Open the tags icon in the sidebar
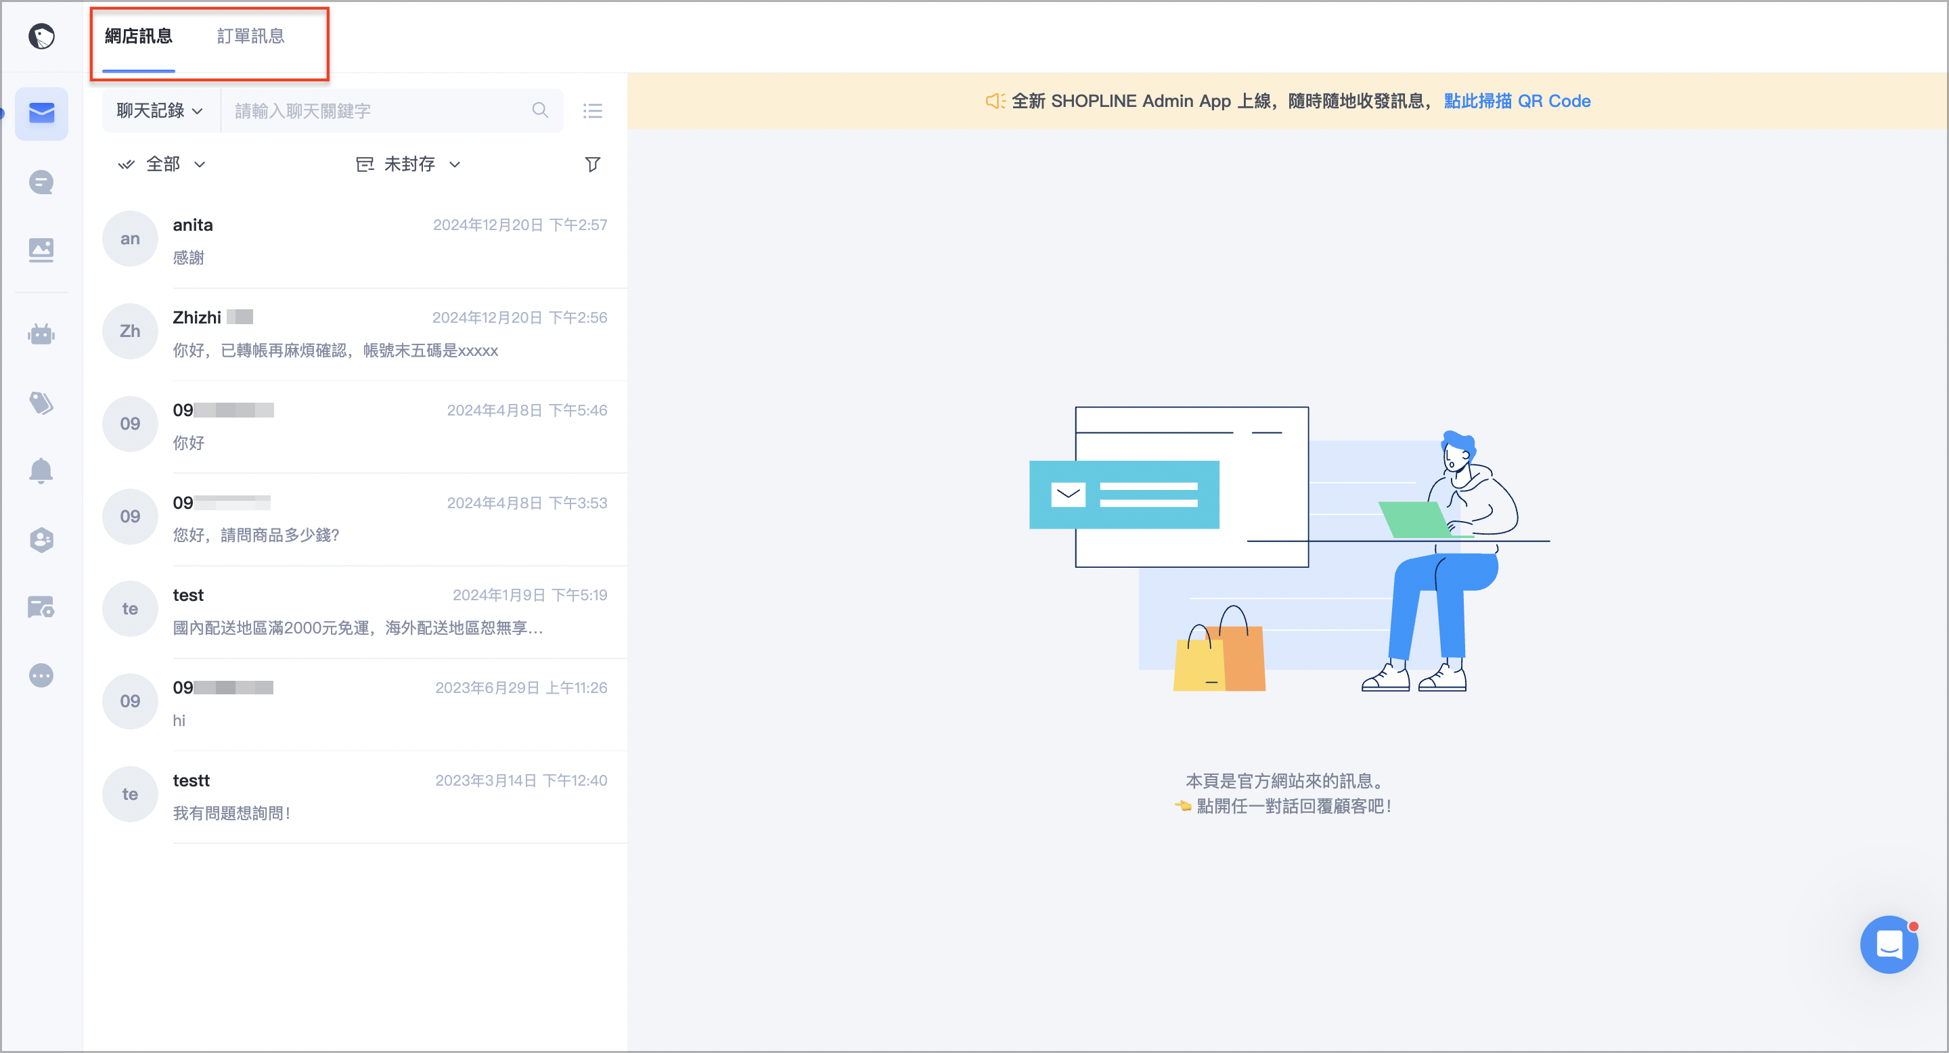The image size is (1949, 1053). [x=41, y=403]
